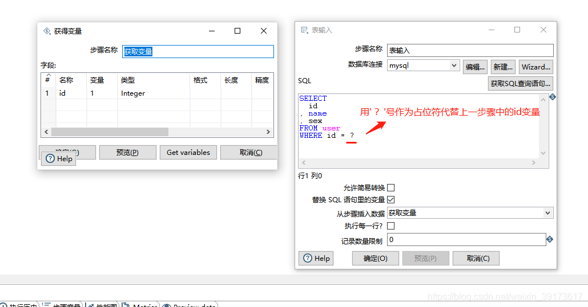Click the horizontal scrollbar thumb in fields table
This screenshot has height=307, width=588.
pyautogui.click(x=110, y=132)
